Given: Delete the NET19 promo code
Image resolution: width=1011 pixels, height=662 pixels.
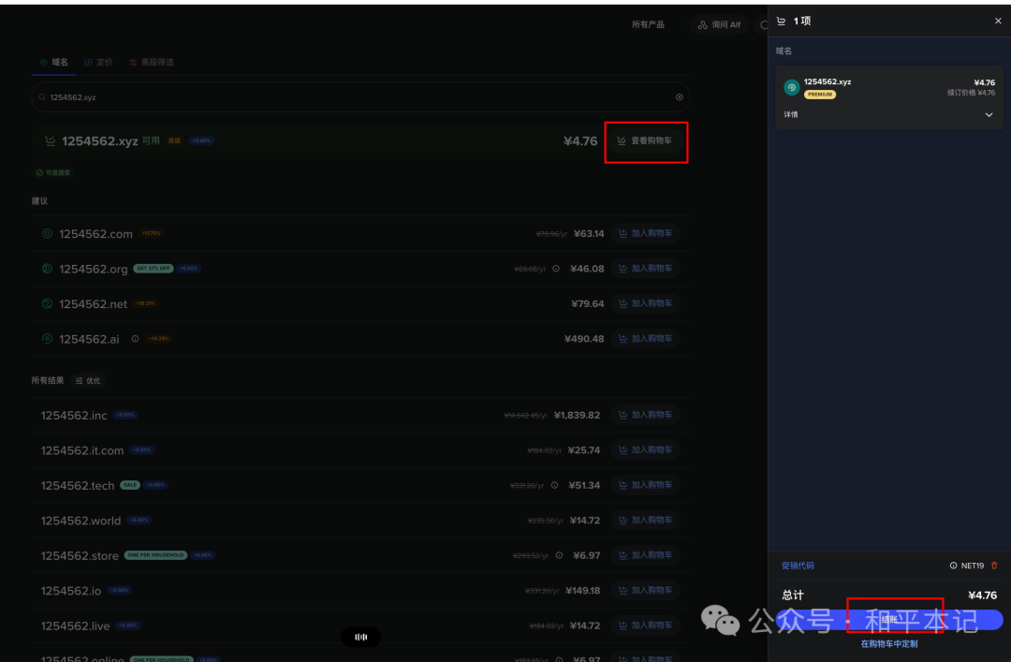Looking at the screenshot, I should click(994, 566).
